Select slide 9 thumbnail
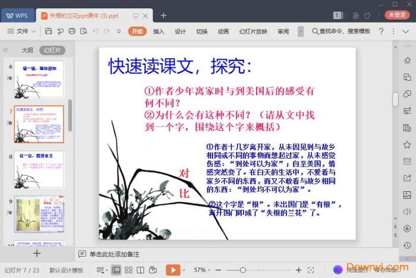Screen dimensions: 416x278 (x=39, y=214)
